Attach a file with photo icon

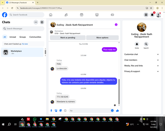point(56,110)
